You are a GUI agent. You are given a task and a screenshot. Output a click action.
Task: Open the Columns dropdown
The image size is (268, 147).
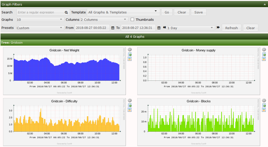pyautogui.click(x=104, y=20)
